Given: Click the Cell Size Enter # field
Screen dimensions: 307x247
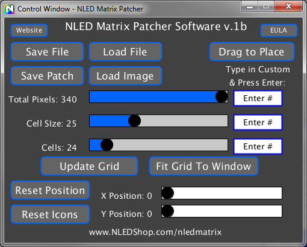Looking at the screenshot, I should tap(258, 122).
